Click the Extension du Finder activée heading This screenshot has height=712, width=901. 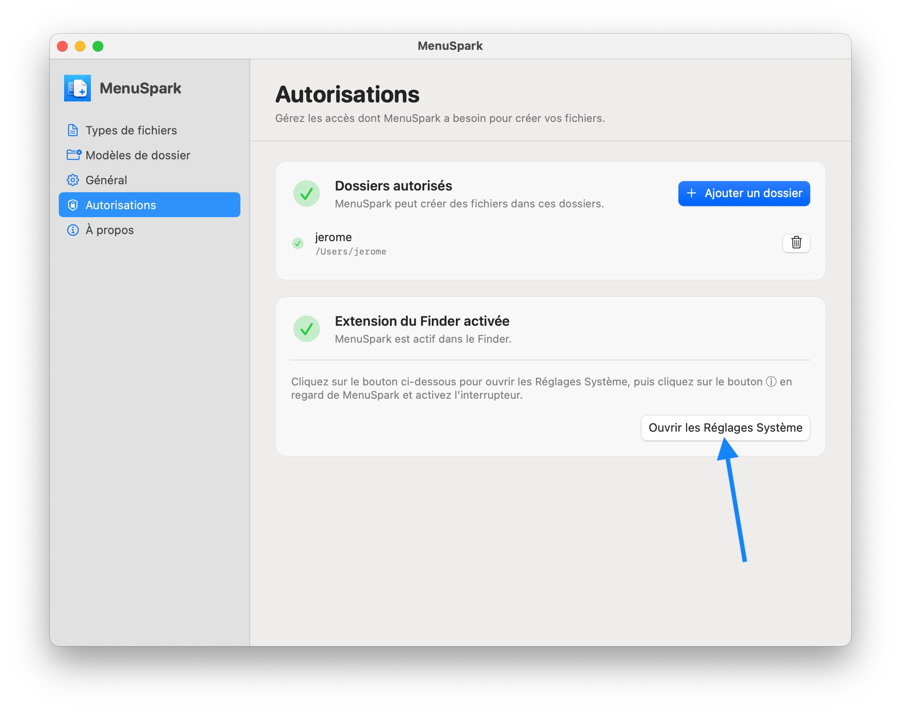[x=422, y=321]
